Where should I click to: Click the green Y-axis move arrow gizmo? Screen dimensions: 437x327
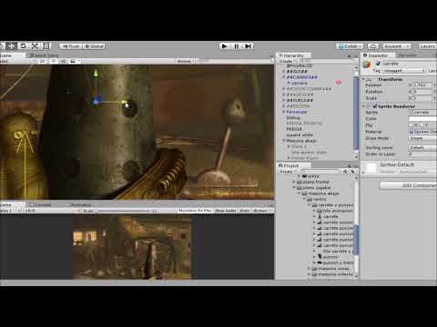click(96, 74)
